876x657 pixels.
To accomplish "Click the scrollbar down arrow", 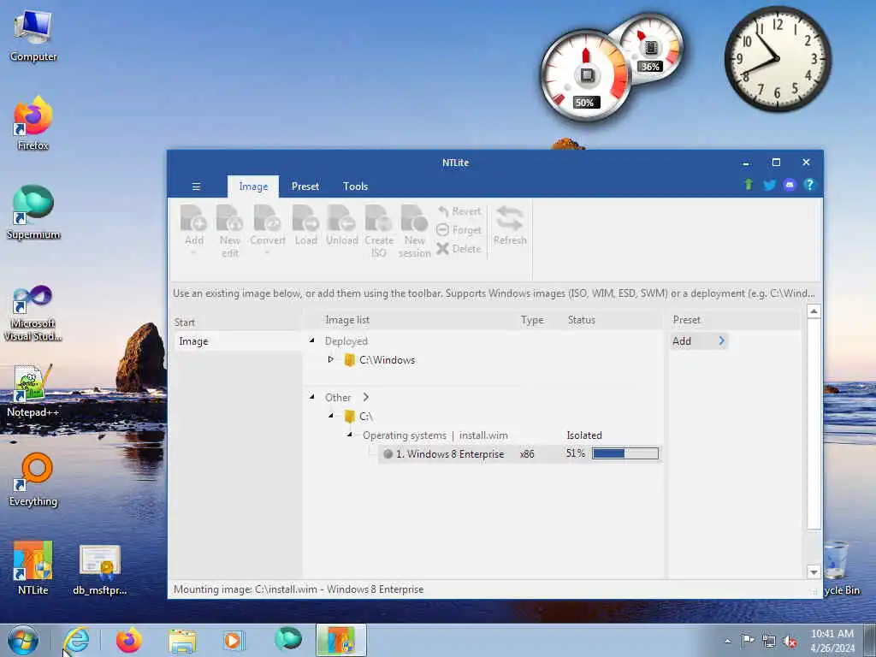I will click(x=814, y=572).
